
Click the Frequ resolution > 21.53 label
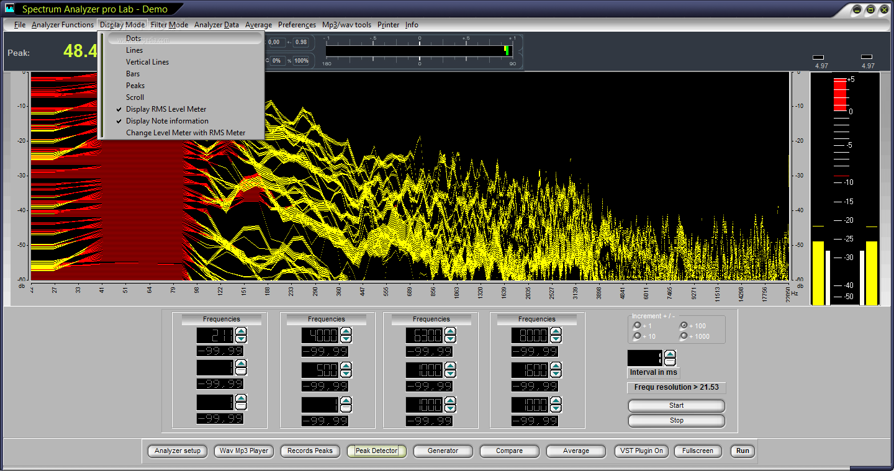[x=676, y=388]
